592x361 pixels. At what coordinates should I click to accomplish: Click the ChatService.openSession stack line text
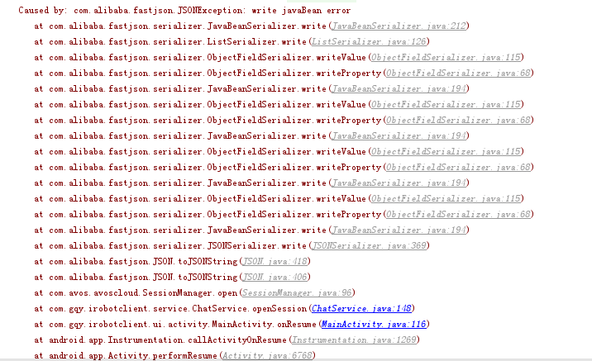pyautogui.click(x=224, y=309)
